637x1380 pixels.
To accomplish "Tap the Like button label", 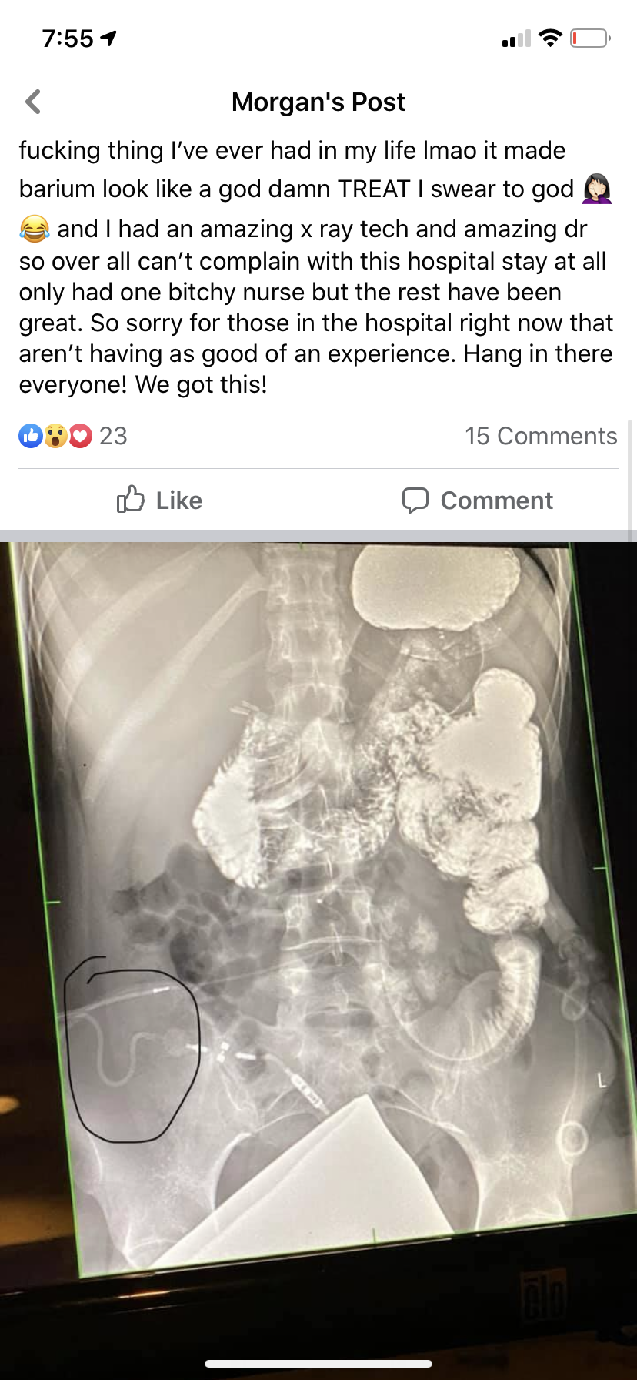I will click(x=179, y=501).
